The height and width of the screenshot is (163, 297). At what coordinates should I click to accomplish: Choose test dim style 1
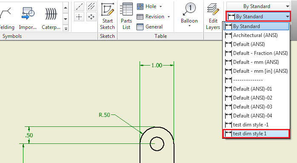click(x=256, y=134)
